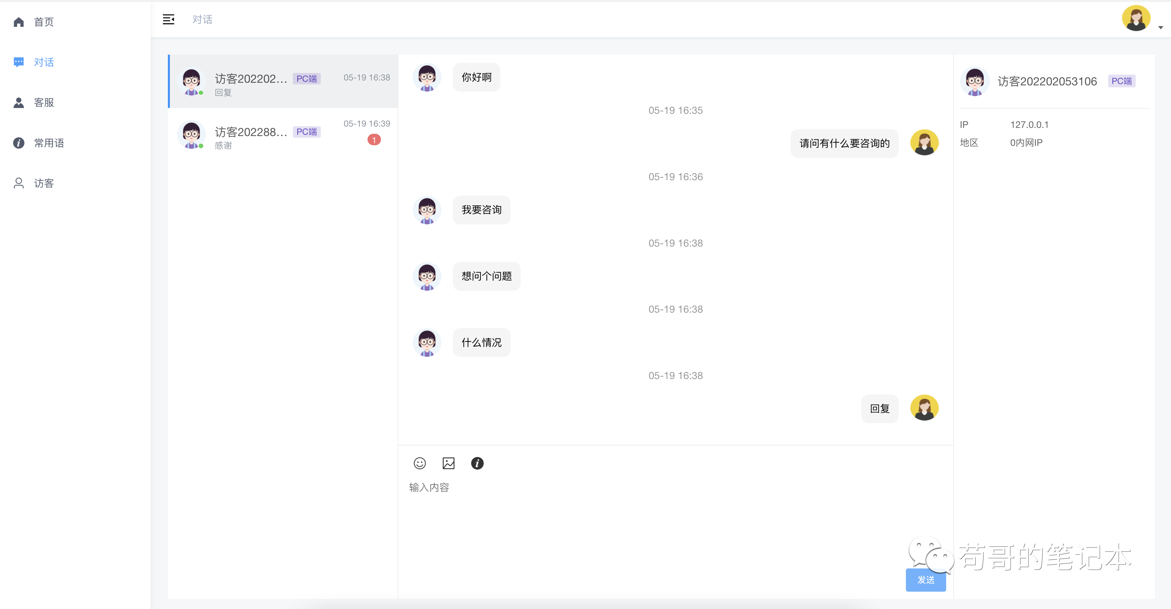
Task: Open quick phrases info icon in toolbar
Action: point(477,463)
